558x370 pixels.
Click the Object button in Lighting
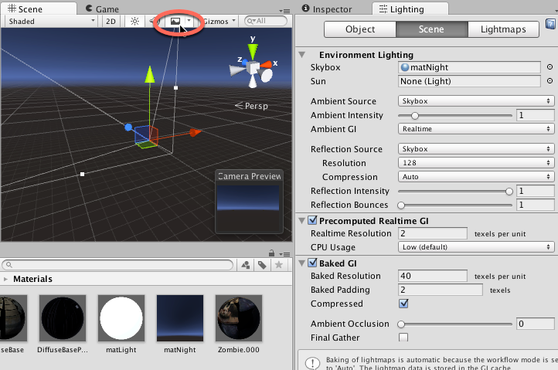click(x=359, y=29)
